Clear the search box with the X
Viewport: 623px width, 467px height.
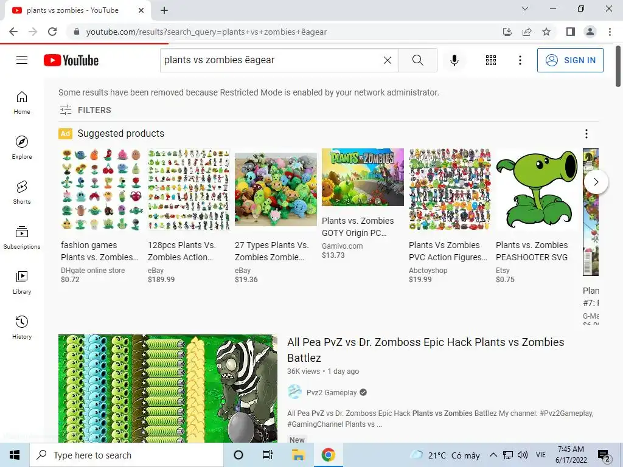[388, 60]
